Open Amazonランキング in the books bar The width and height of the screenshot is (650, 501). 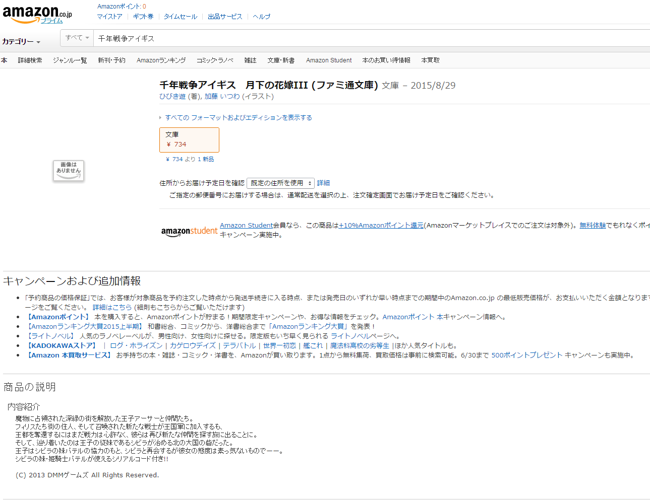161,60
